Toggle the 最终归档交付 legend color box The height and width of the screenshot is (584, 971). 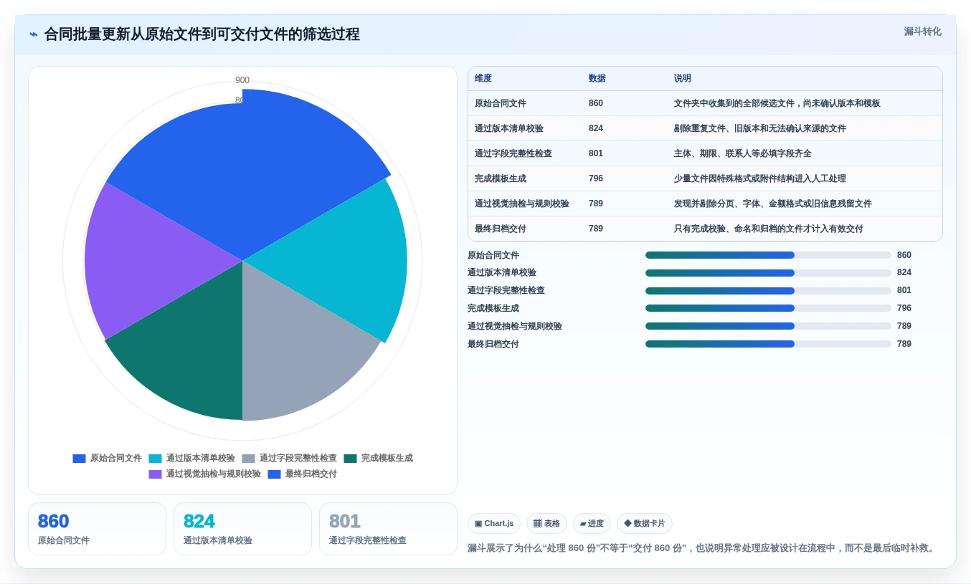274,474
